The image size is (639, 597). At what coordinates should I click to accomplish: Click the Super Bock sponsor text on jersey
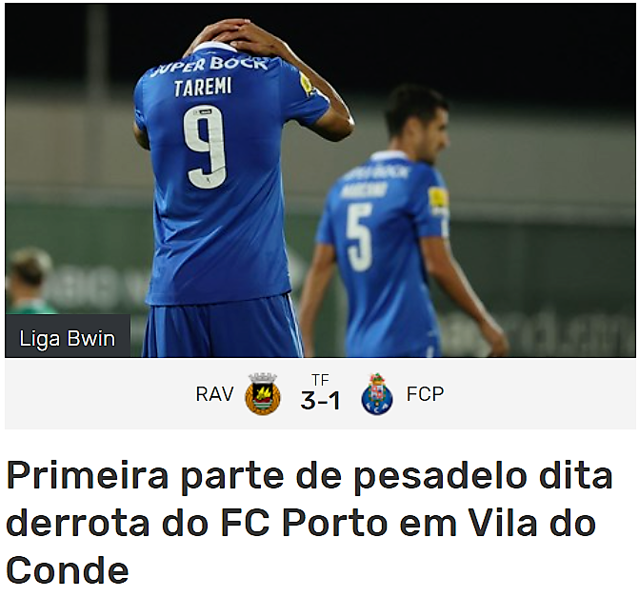(x=209, y=66)
